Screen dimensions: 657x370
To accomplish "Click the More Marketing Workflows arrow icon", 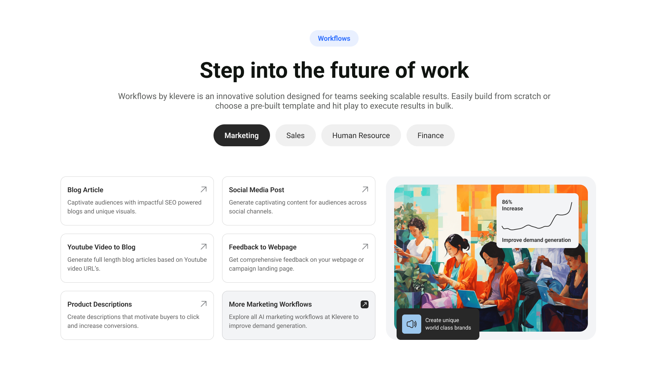I will [x=365, y=304].
